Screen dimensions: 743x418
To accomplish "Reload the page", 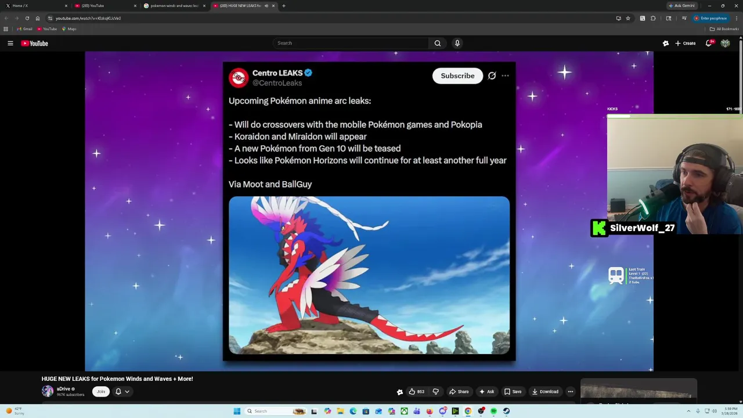I will (x=27, y=18).
